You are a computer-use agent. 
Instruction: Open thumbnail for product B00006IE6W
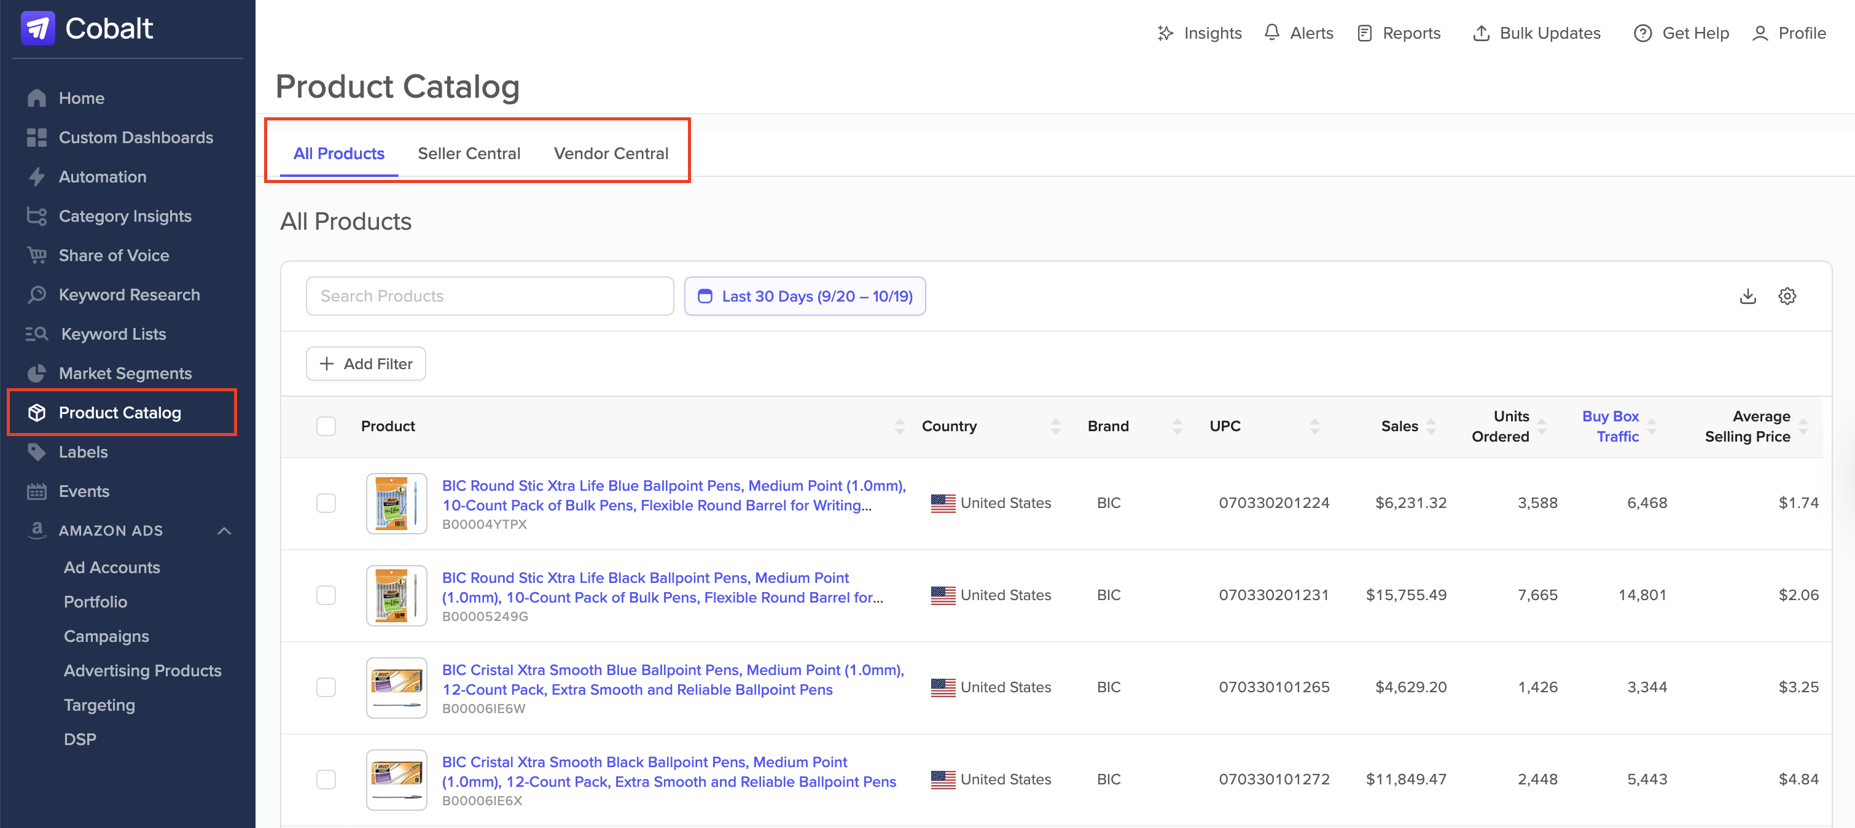click(x=397, y=687)
